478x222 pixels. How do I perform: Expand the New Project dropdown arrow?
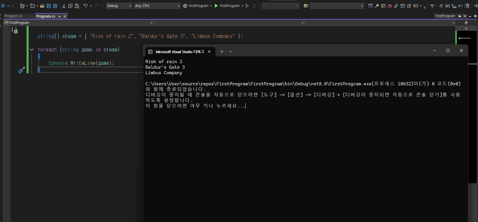(x=27, y=6)
